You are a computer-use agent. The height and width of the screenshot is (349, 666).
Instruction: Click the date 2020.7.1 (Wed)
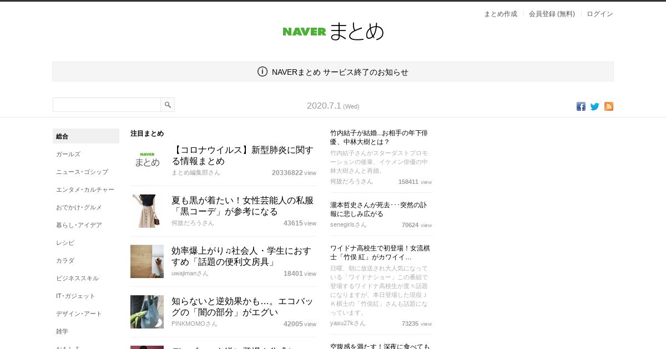333,106
